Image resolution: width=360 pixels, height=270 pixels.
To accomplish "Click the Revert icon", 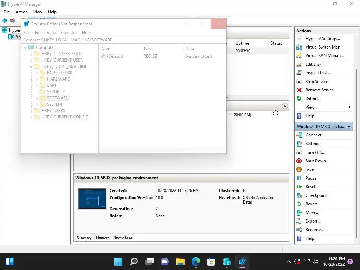I will coord(299,204).
